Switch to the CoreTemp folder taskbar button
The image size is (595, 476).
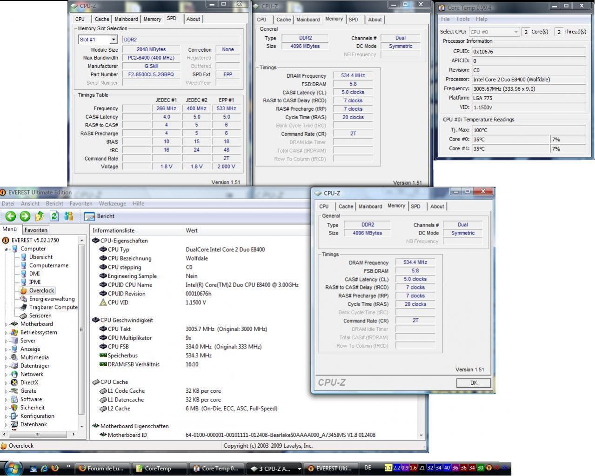coord(160,469)
